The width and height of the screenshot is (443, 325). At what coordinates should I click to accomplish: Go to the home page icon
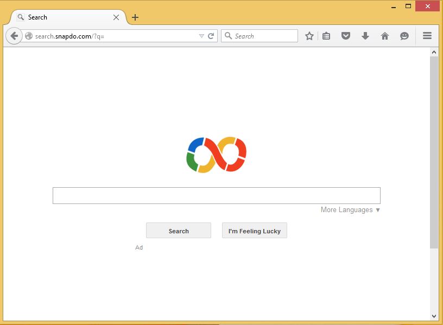(x=385, y=36)
